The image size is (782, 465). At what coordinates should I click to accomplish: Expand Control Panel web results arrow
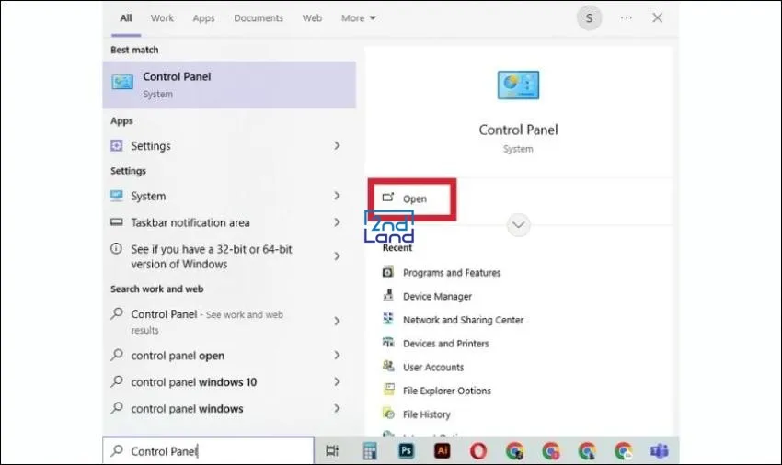tap(337, 322)
